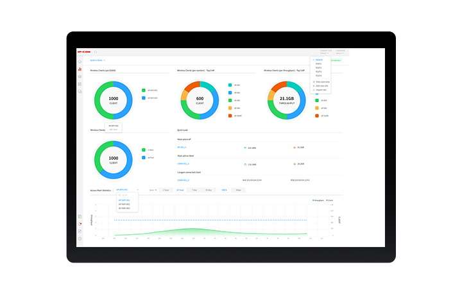Screen dimensions: 462x308
Task: Click the orange download arrow in AP-001_1 row
Action: pos(295,148)
